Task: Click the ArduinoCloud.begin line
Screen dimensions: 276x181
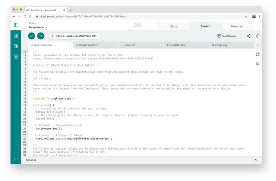Action: (74, 139)
